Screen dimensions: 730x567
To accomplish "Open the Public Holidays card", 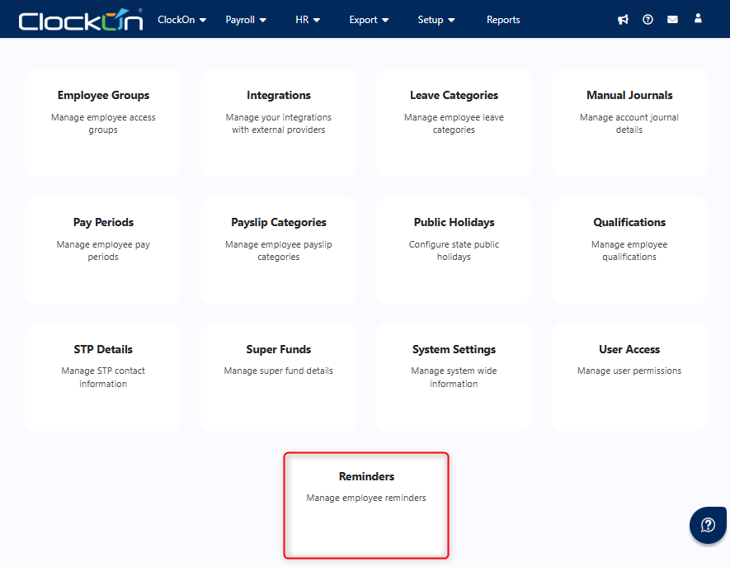I will (454, 251).
